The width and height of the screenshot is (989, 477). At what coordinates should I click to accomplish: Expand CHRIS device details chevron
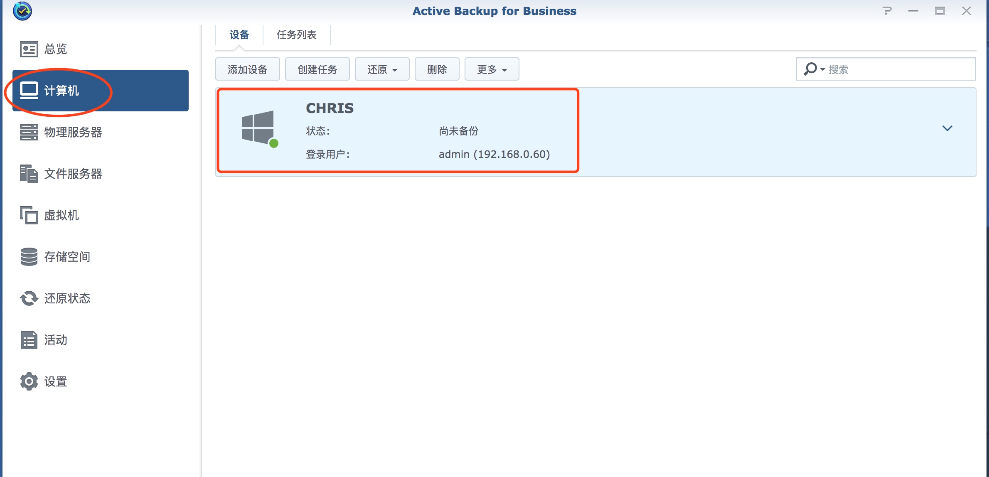[x=947, y=128]
